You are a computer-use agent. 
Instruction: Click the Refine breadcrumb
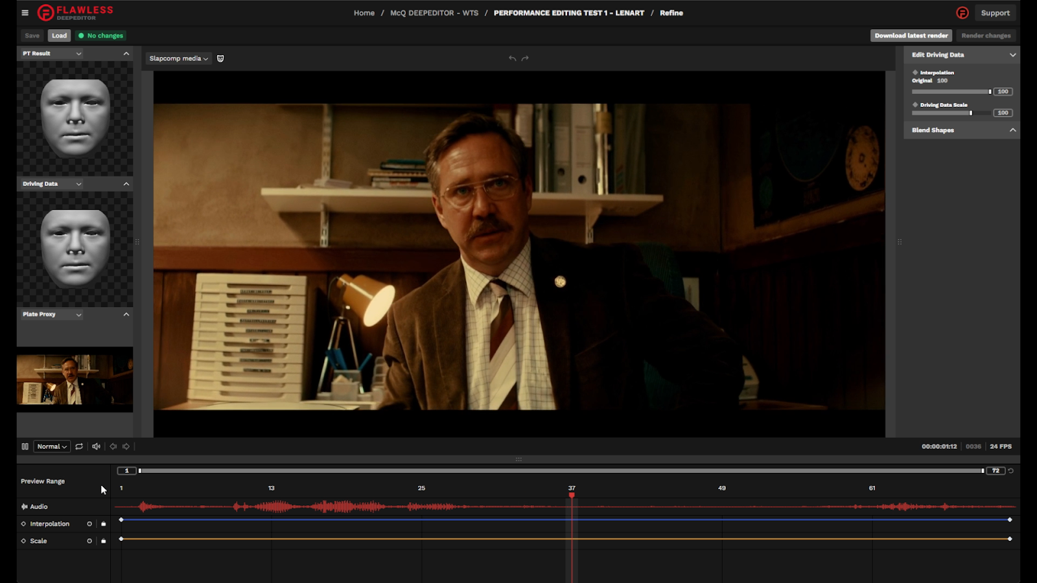point(671,13)
